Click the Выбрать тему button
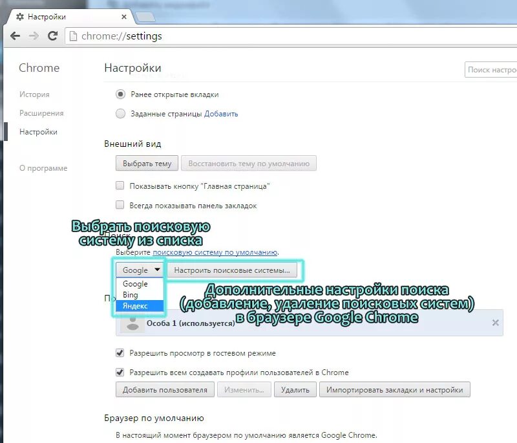This screenshot has width=517, height=443. [x=147, y=163]
